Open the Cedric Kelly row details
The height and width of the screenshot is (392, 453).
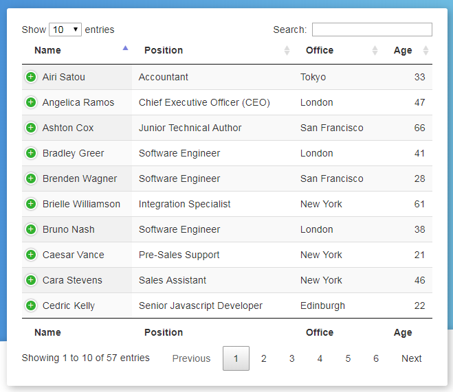point(31,305)
